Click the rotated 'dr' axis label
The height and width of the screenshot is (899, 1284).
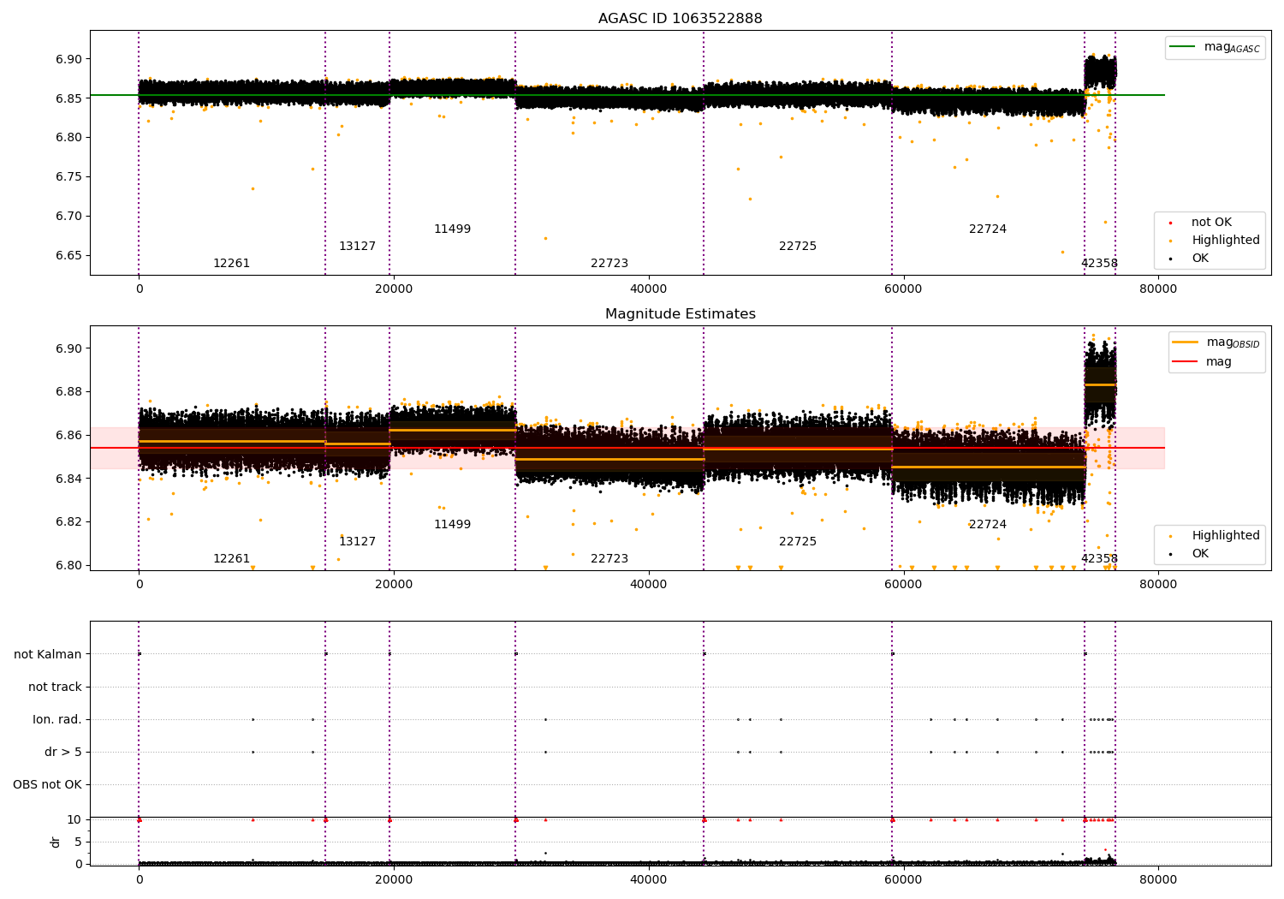pyautogui.click(x=56, y=842)
